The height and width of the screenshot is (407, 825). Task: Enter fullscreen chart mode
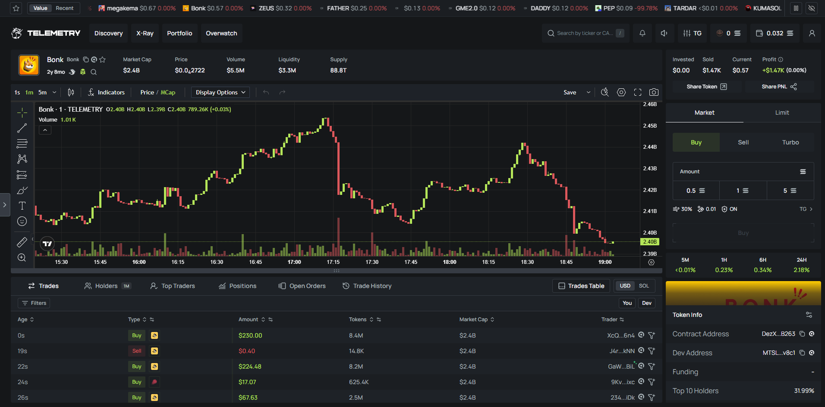[638, 92]
